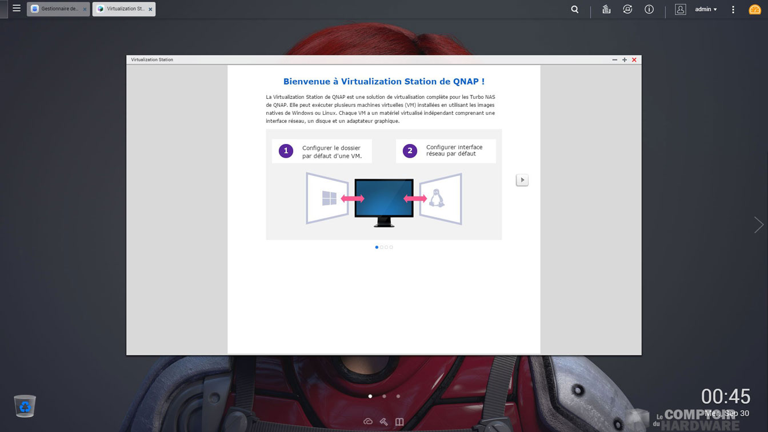Select the fourth slideshow indicator dot
Viewport: 768px width, 432px height.
[x=391, y=247]
